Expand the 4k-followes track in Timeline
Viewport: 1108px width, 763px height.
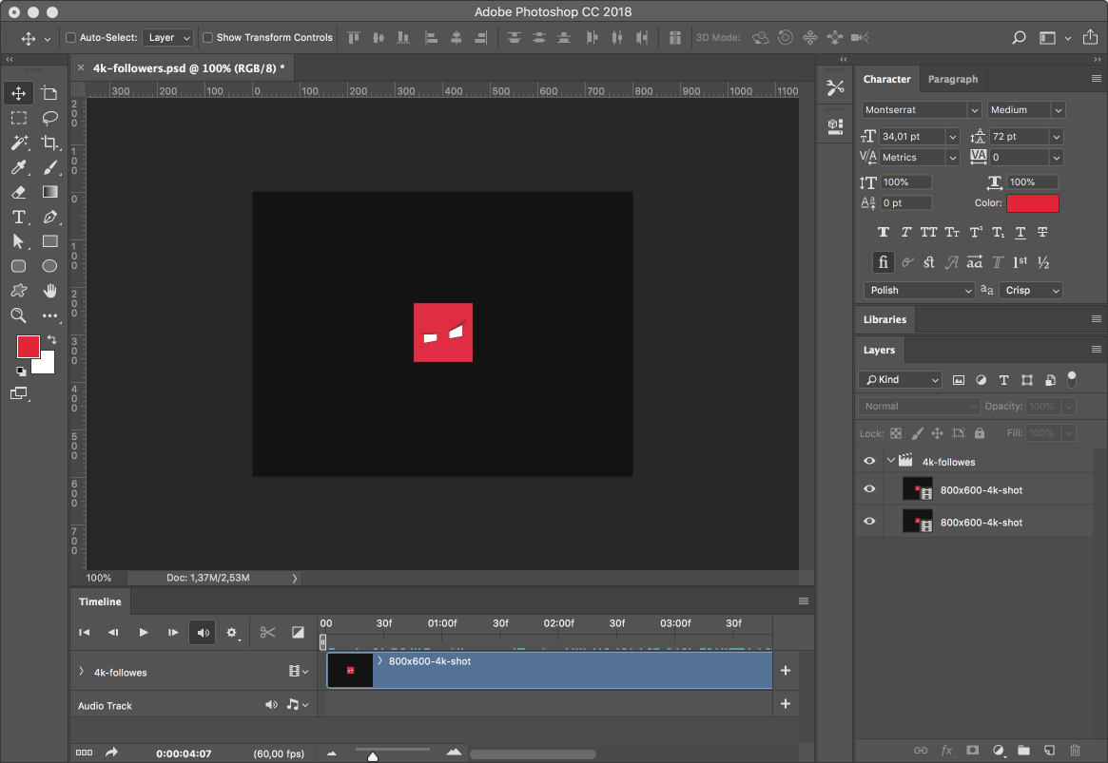point(81,671)
